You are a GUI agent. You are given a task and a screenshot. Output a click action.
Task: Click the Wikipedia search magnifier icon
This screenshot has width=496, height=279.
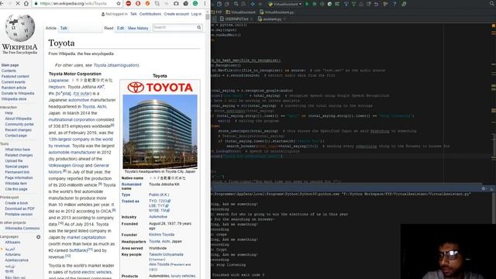click(199, 28)
